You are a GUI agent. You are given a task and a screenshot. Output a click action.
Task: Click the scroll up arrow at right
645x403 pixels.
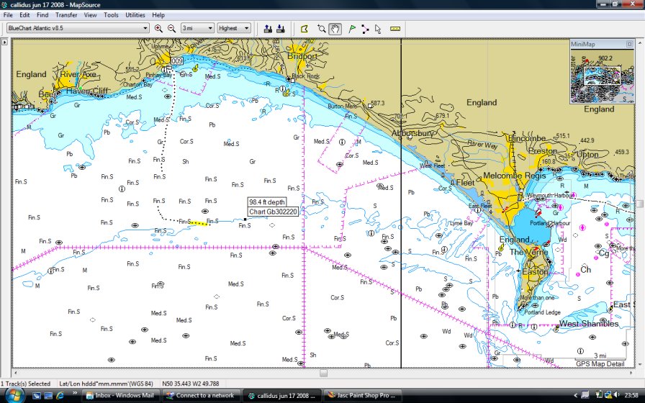pyautogui.click(x=640, y=42)
